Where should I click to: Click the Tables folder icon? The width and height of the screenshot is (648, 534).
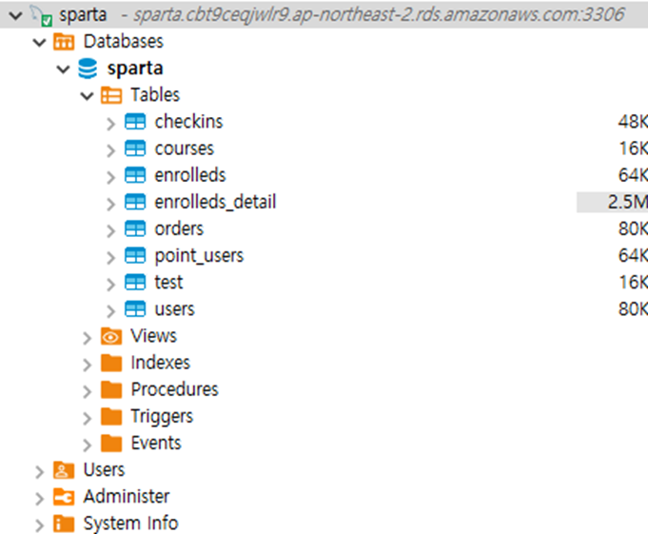(x=111, y=95)
